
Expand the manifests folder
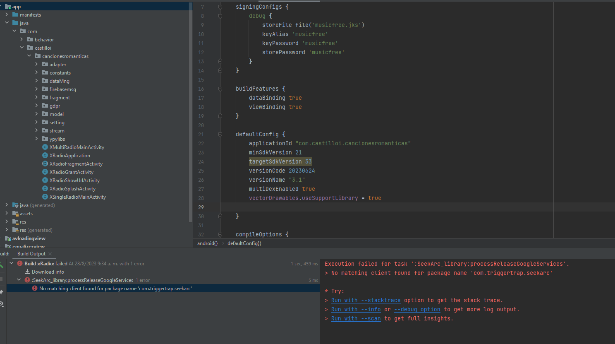click(7, 14)
